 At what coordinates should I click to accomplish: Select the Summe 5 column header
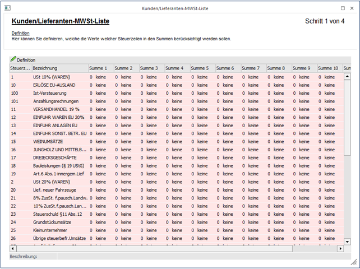[202, 68]
